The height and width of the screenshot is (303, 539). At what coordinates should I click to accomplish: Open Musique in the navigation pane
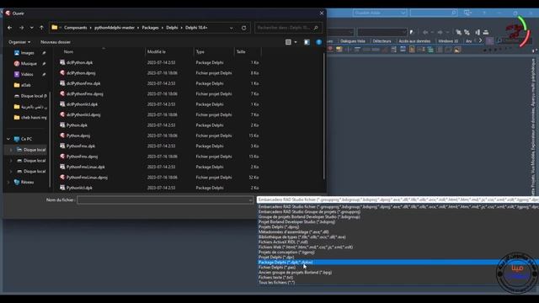click(29, 64)
